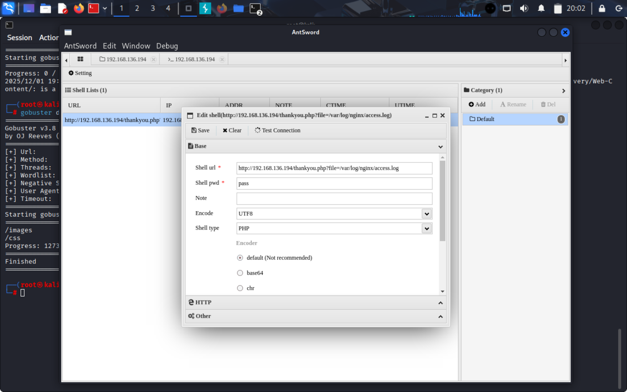Maximize the Edit shell dialog
Image resolution: width=627 pixels, height=392 pixels.
tap(435, 116)
